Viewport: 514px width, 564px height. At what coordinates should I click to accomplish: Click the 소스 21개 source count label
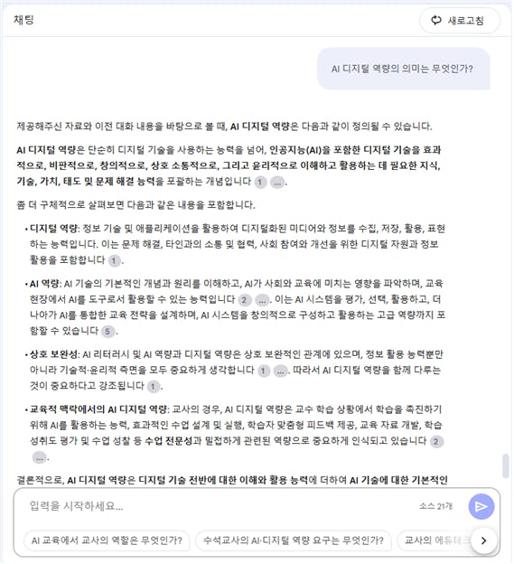coord(435,506)
